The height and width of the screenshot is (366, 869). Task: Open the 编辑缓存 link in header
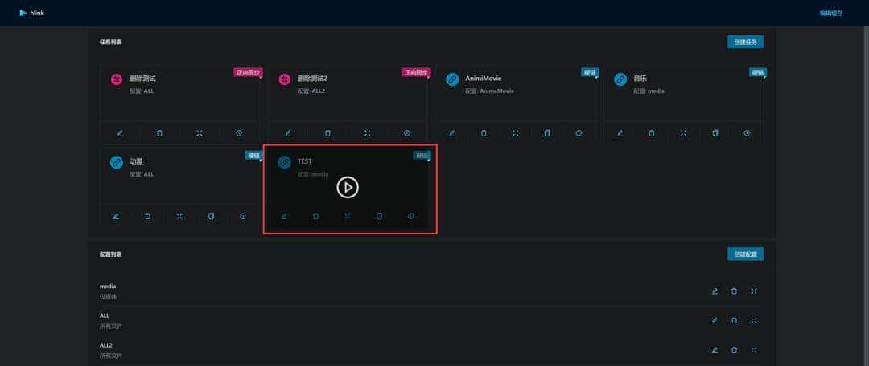pos(831,14)
